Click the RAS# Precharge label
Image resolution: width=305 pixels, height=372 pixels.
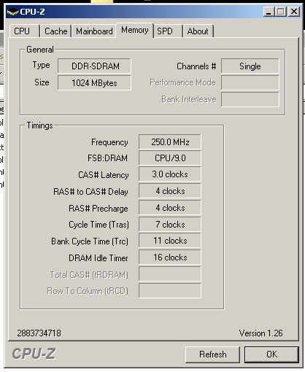99,209
